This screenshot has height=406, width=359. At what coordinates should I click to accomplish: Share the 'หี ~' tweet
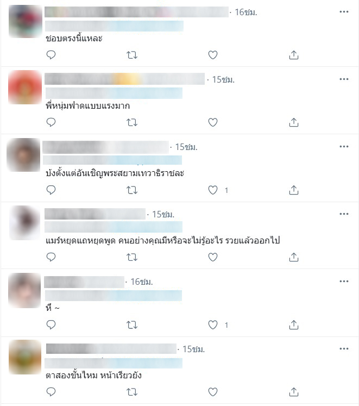(x=294, y=324)
